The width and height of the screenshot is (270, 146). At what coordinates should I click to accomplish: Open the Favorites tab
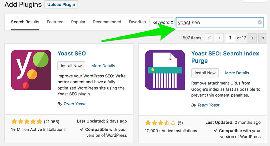coord(137,22)
